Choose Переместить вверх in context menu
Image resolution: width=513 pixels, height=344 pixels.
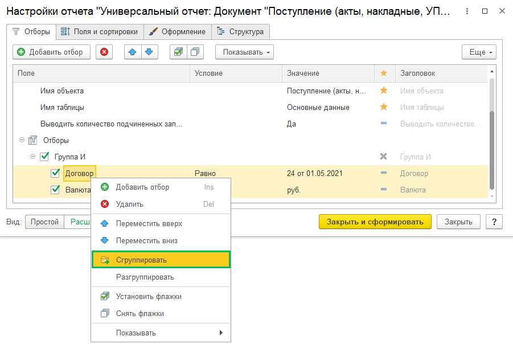[x=161, y=224]
